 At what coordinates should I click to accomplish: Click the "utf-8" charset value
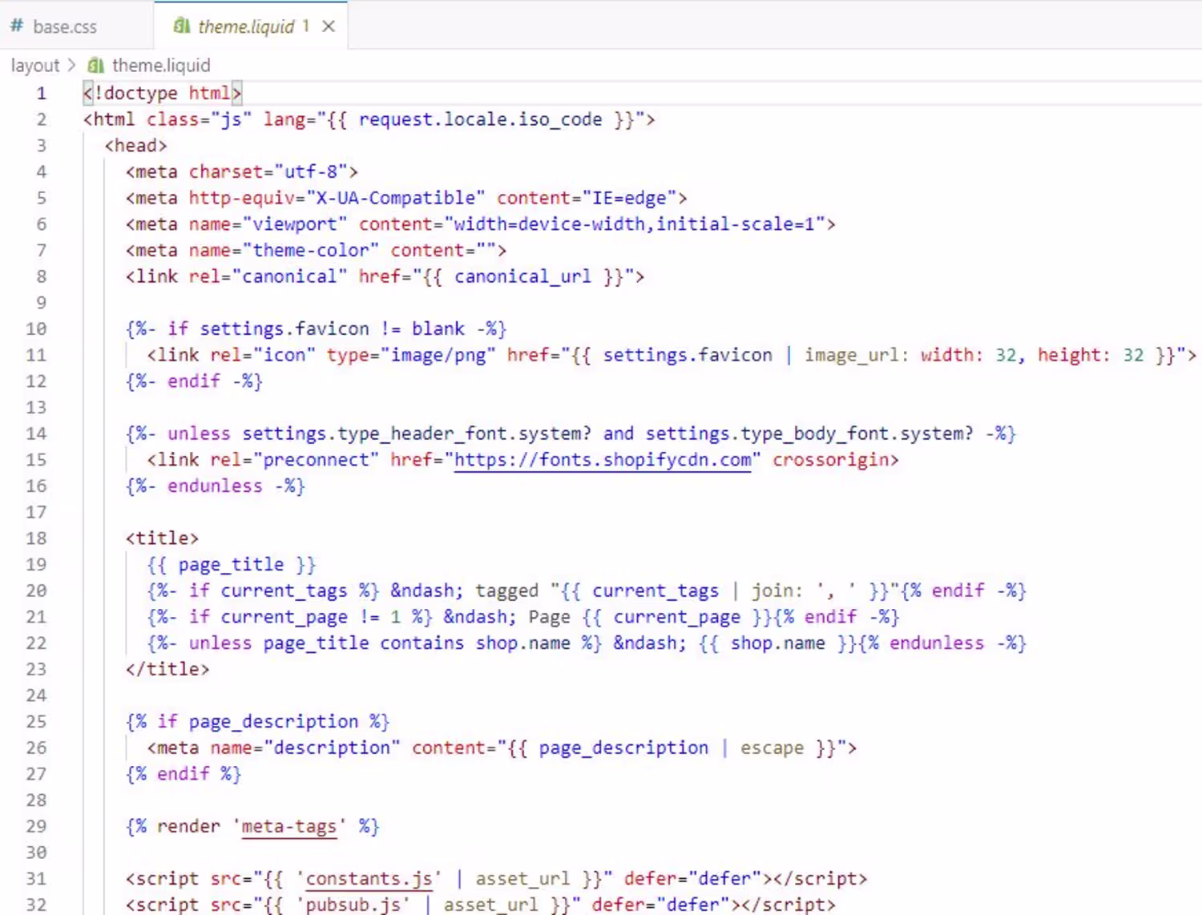[x=311, y=171]
